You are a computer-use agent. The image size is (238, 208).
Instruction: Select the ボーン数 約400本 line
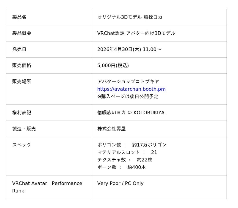coord(121,167)
